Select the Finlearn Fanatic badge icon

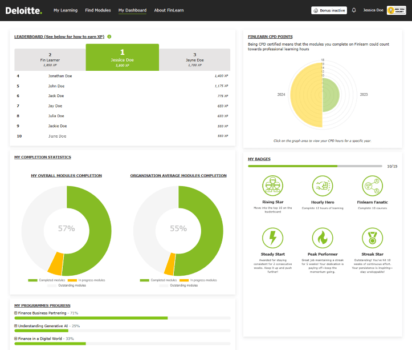373,186
